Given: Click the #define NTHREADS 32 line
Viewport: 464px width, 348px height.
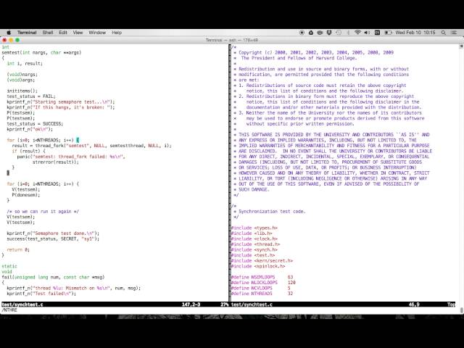Looking at the screenshot, I should [262, 294].
